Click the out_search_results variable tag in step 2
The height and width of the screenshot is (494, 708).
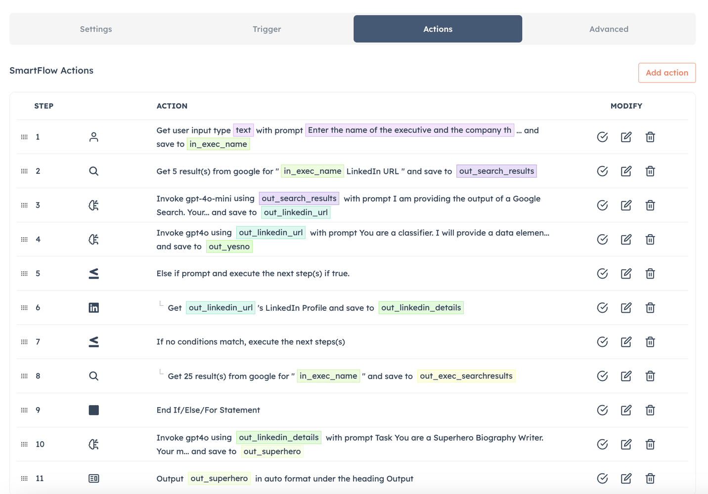tap(496, 171)
